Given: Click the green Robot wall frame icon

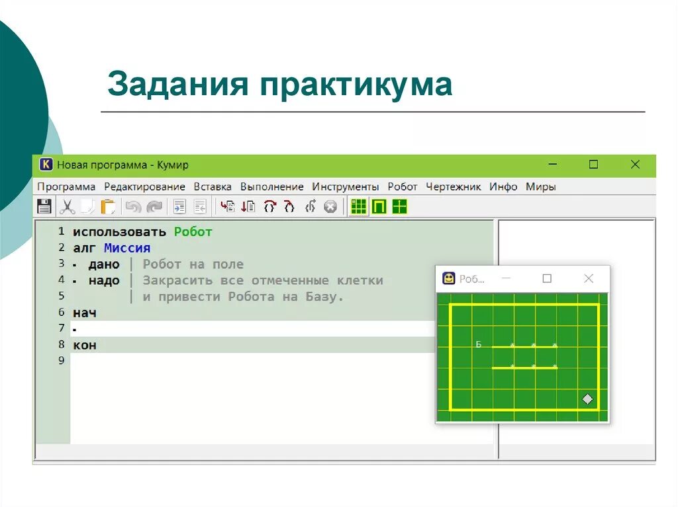Looking at the screenshot, I should 379,206.
